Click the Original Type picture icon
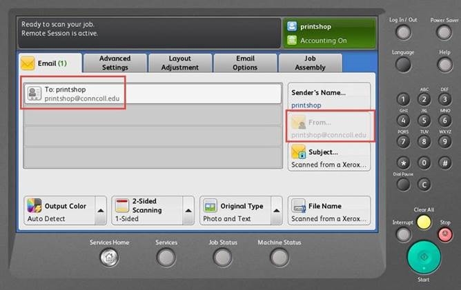 click(210, 205)
